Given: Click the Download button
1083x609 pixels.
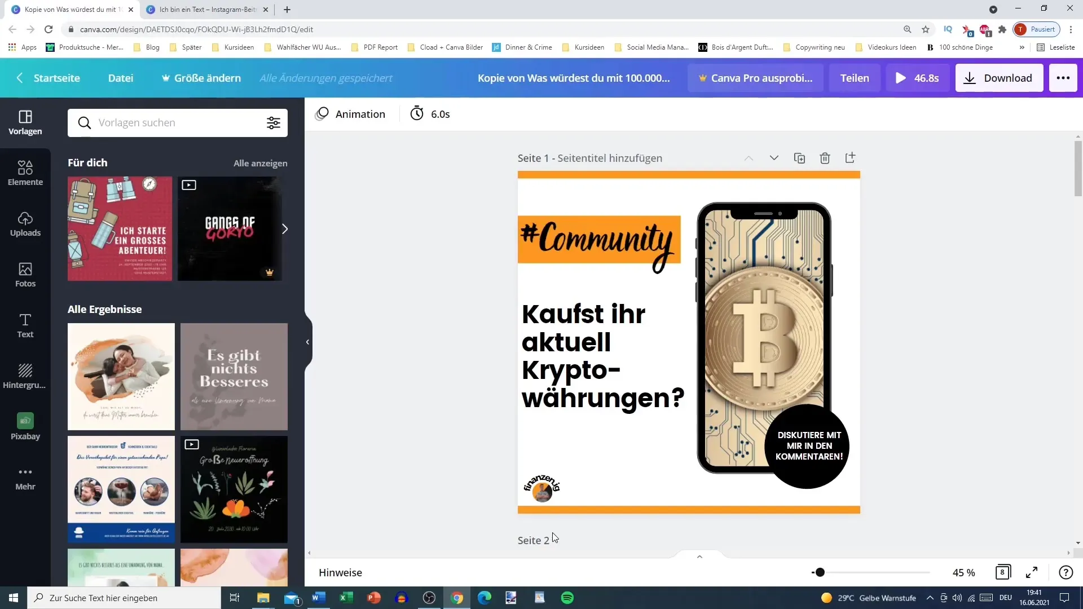Looking at the screenshot, I should (x=1001, y=78).
